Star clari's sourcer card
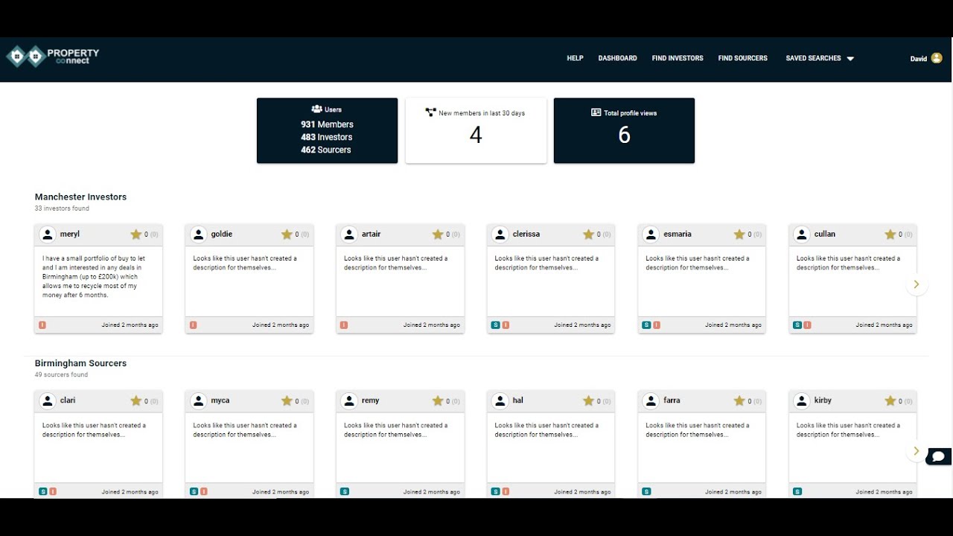Screen dimensions: 953x536 tap(136, 401)
